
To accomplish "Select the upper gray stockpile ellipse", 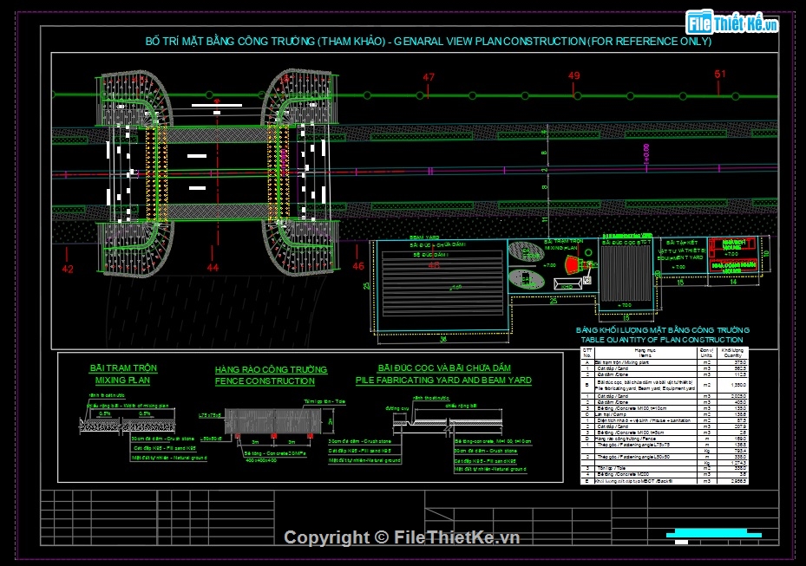I will [x=526, y=250].
